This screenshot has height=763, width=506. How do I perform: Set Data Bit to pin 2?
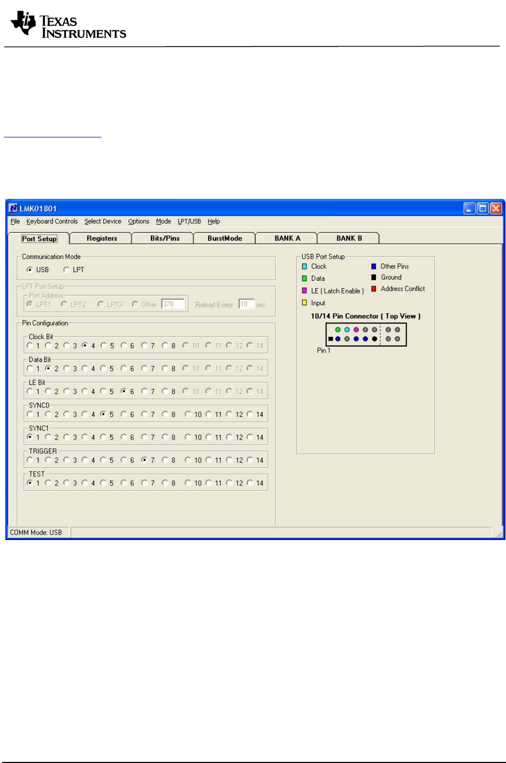point(48,368)
